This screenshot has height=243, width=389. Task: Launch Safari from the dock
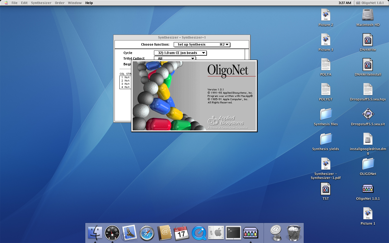(x=147, y=233)
